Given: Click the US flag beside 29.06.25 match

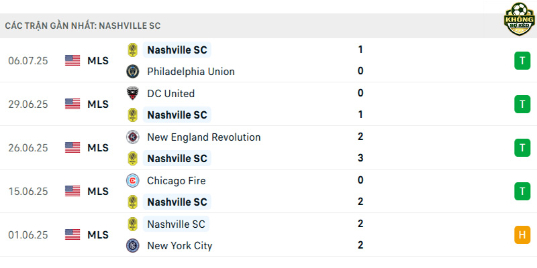Looking at the screenshot, I should pyautogui.click(x=72, y=104).
